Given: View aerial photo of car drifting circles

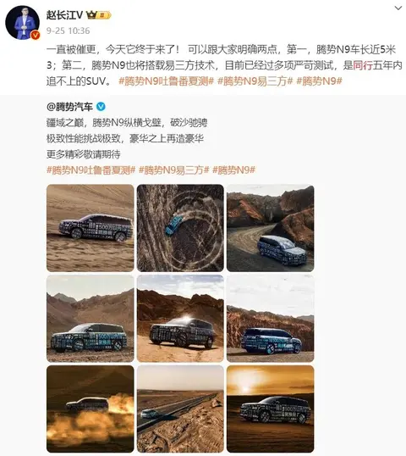Looking at the screenshot, I should tap(180, 228).
